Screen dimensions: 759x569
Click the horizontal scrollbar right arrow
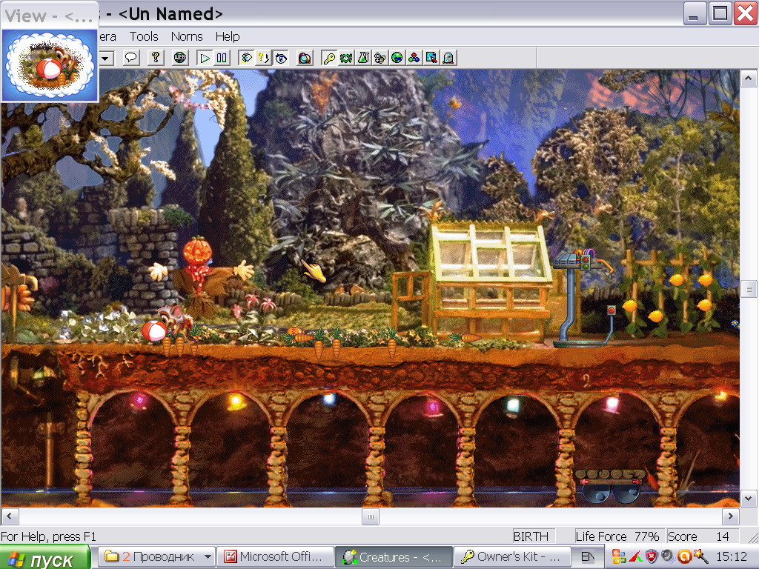(730, 516)
